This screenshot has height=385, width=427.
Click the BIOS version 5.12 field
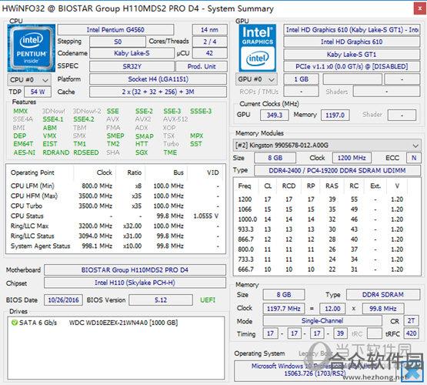pyautogui.click(x=161, y=300)
